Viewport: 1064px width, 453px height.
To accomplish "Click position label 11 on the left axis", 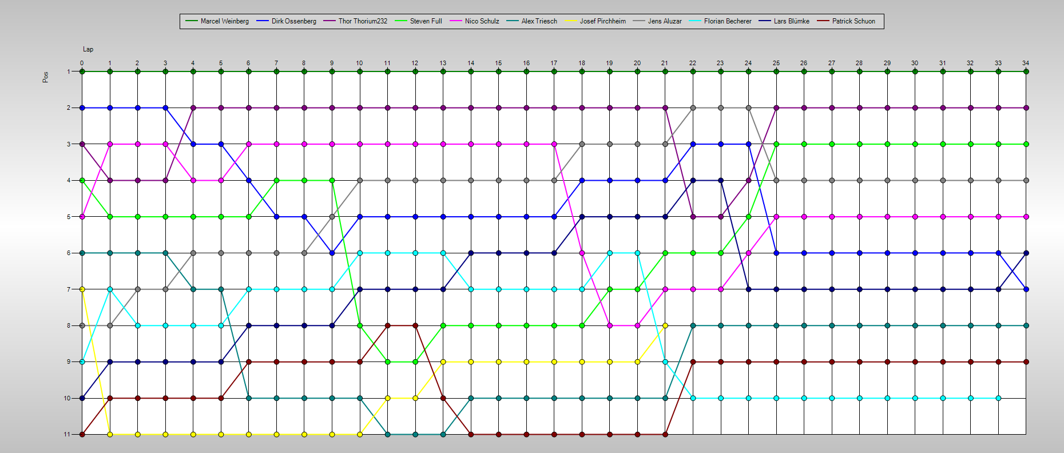I will pos(67,434).
